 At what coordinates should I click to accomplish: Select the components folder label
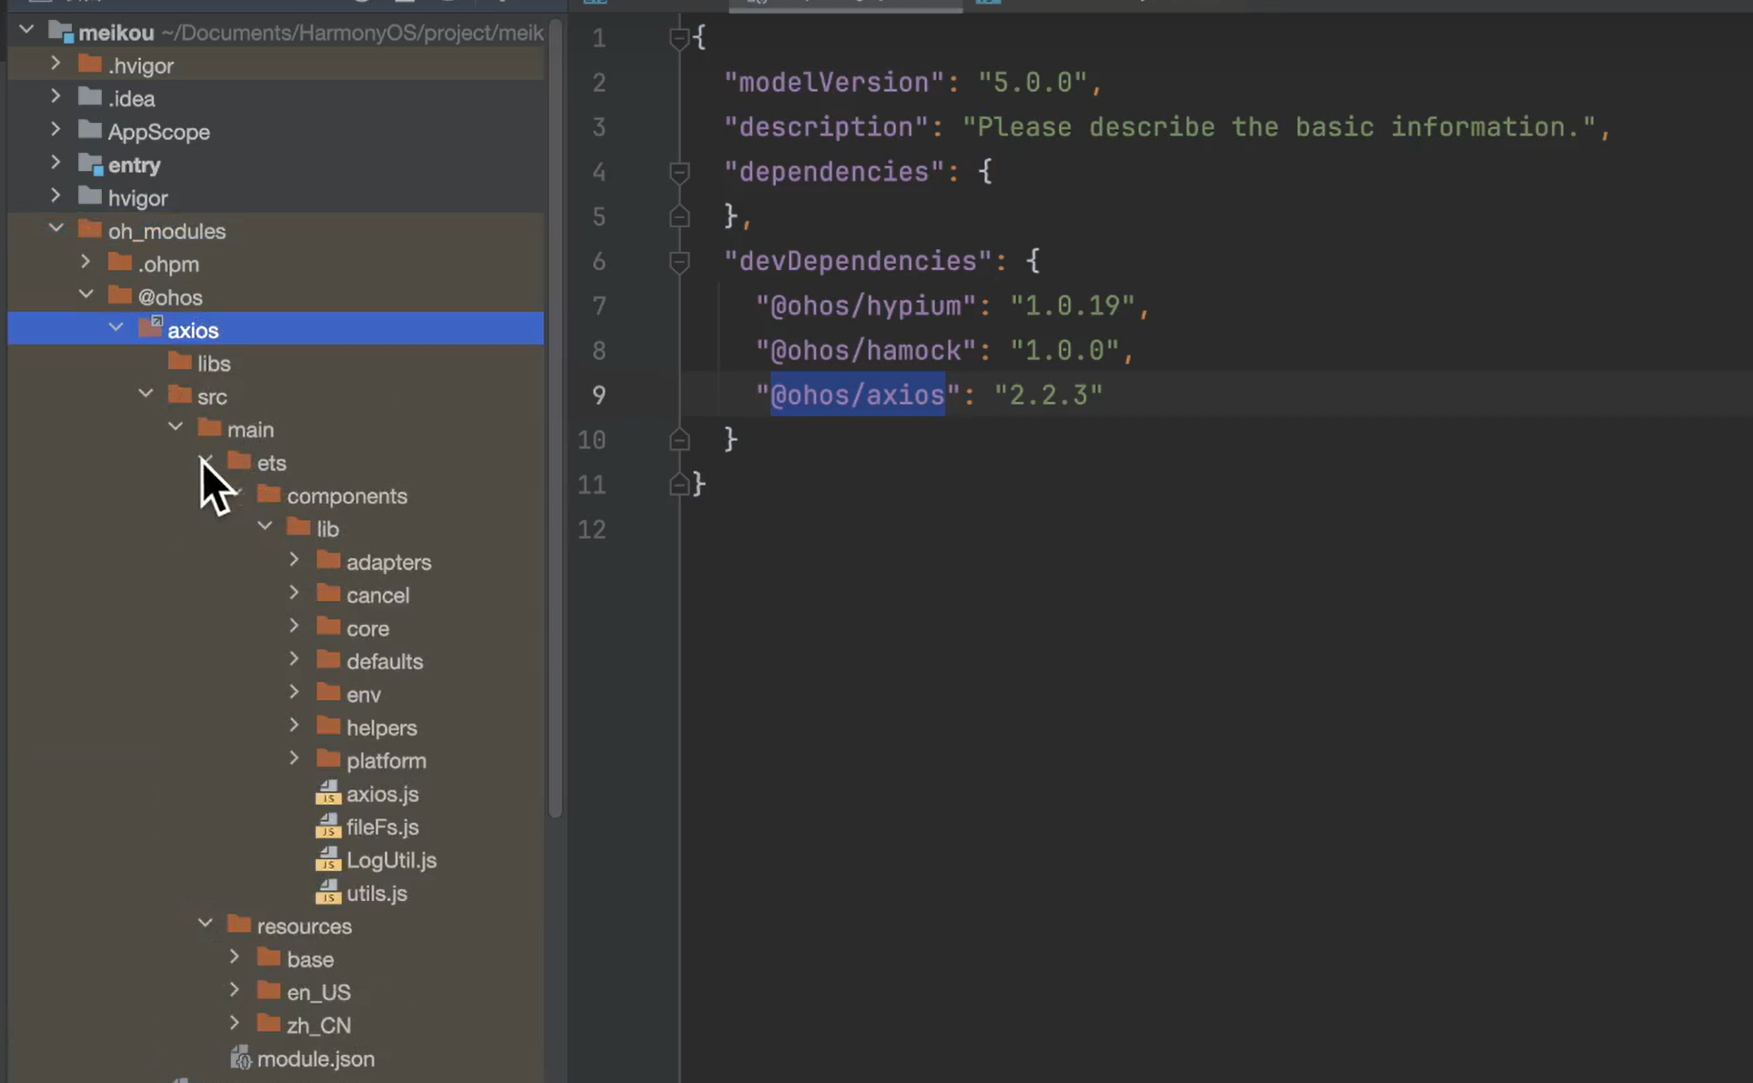348,496
